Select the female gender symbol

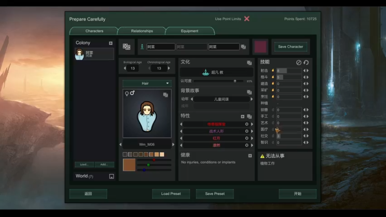[x=126, y=94]
